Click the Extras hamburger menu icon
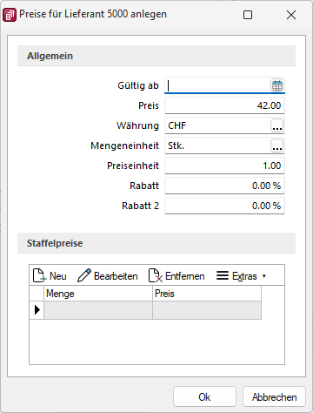Image resolution: width=313 pixels, height=413 pixels. [223, 275]
